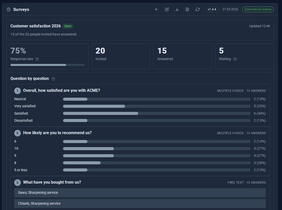Click the edit survey pencil icon
Viewport: 282px width, 210px height.
(167, 9)
